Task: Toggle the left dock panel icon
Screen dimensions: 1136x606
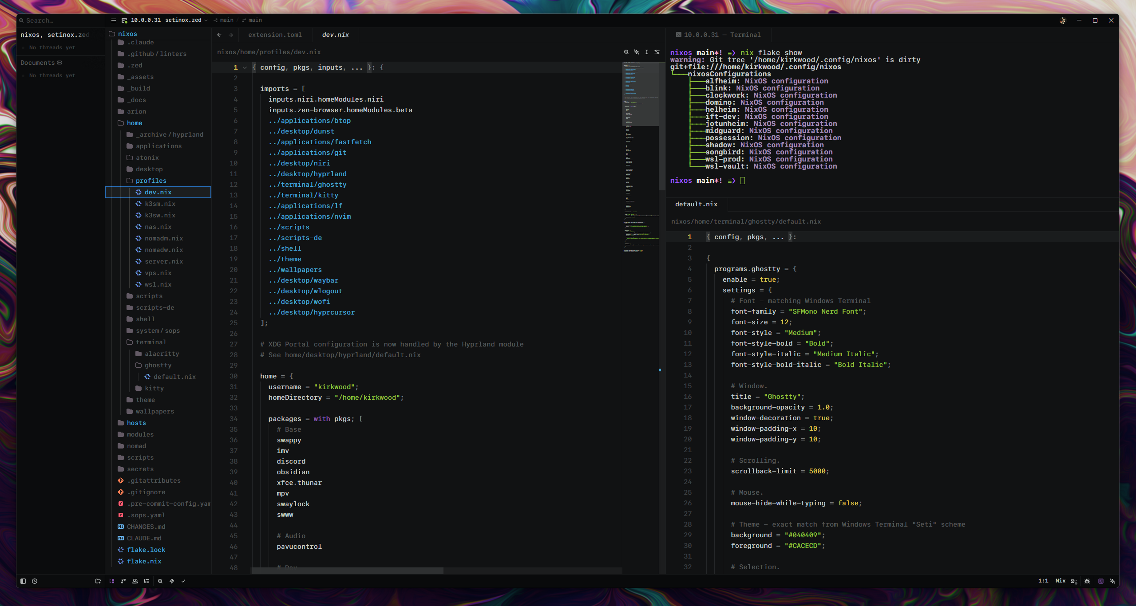Action: point(23,581)
